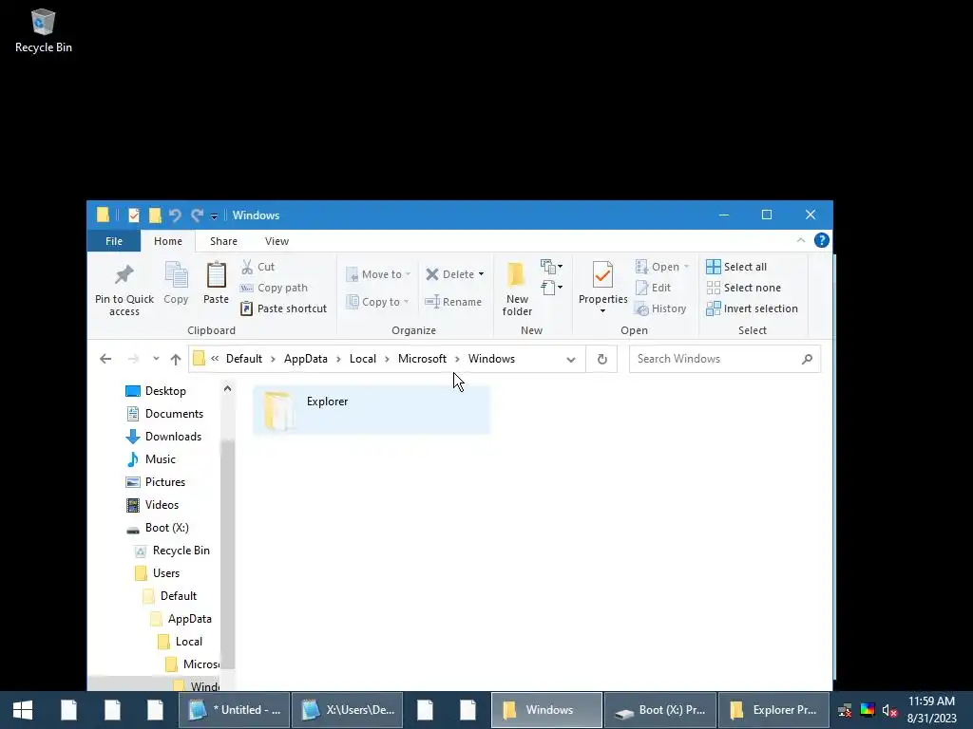Pin folder to Quick access
Screen dimensions: 973x729
click(x=124, y=289)
